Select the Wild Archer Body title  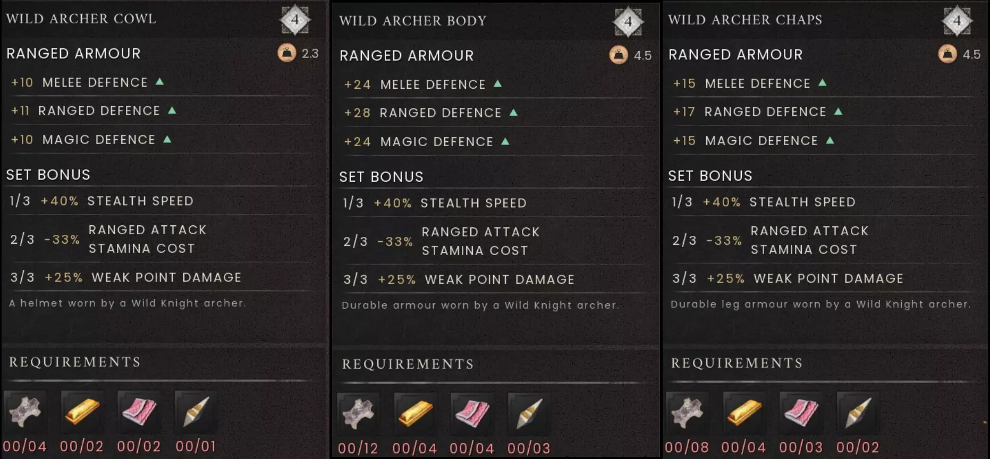[x=413, y=21]
